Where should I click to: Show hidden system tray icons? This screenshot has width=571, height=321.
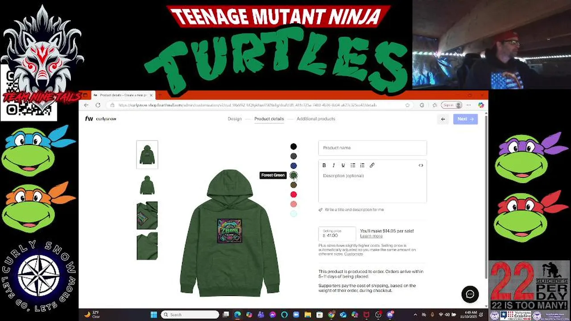415,314
